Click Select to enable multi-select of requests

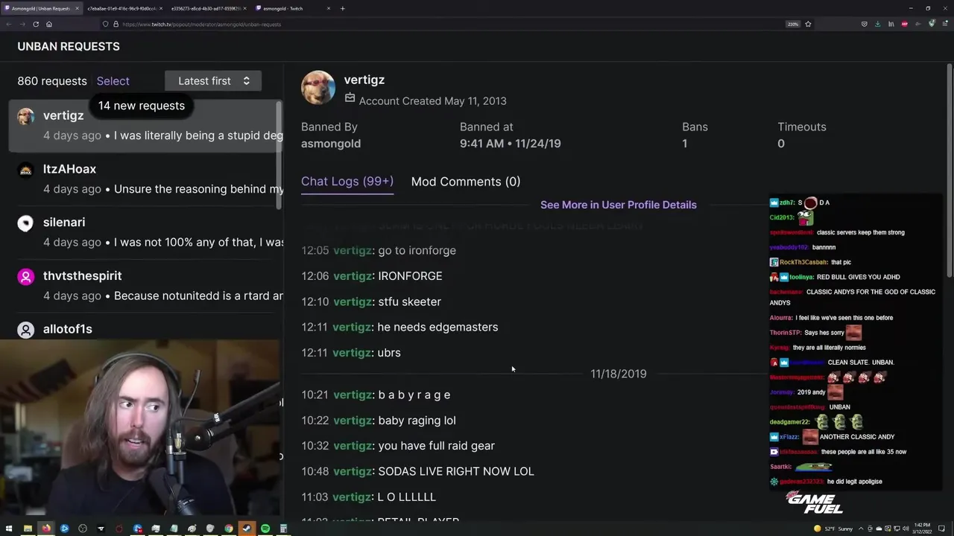tap(113, 81)
